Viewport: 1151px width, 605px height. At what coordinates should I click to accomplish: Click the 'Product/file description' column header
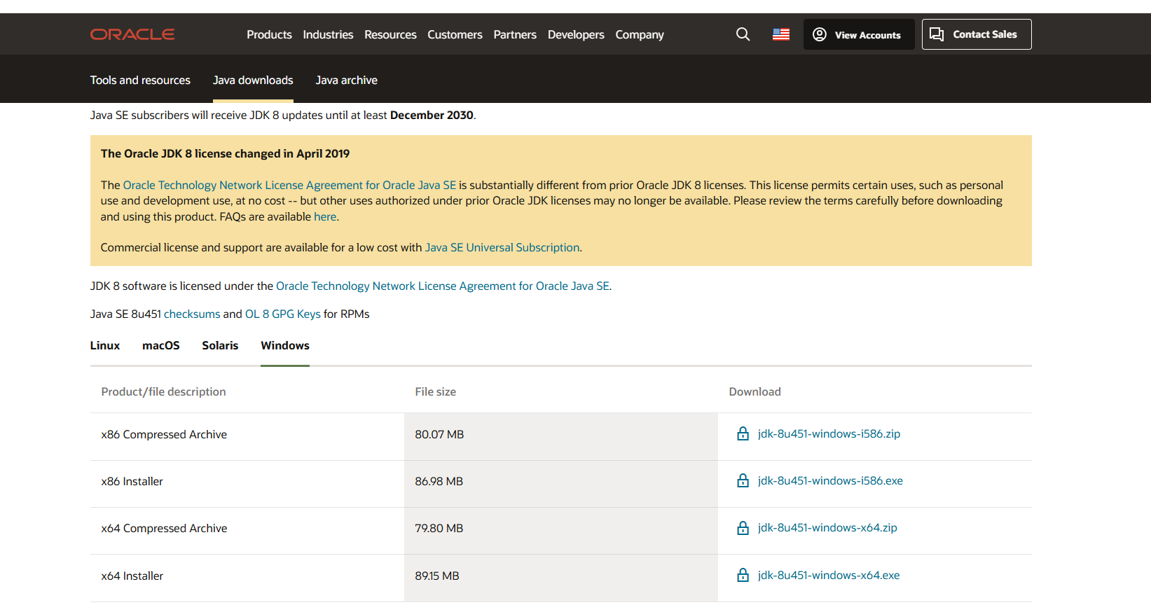coord(163,391)
